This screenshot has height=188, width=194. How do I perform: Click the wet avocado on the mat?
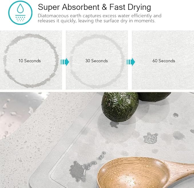[x=120, y=107]
